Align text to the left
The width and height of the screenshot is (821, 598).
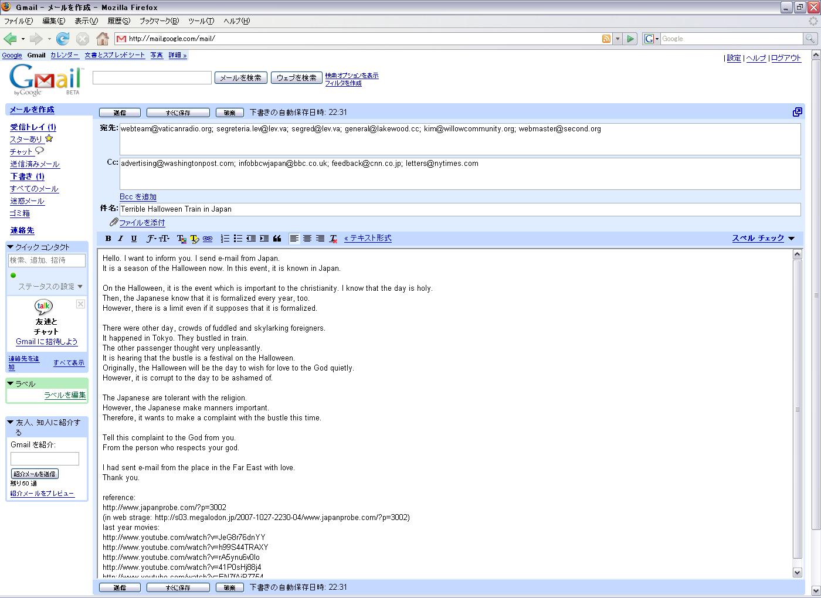pyautogui.click(x=294, y=239)
